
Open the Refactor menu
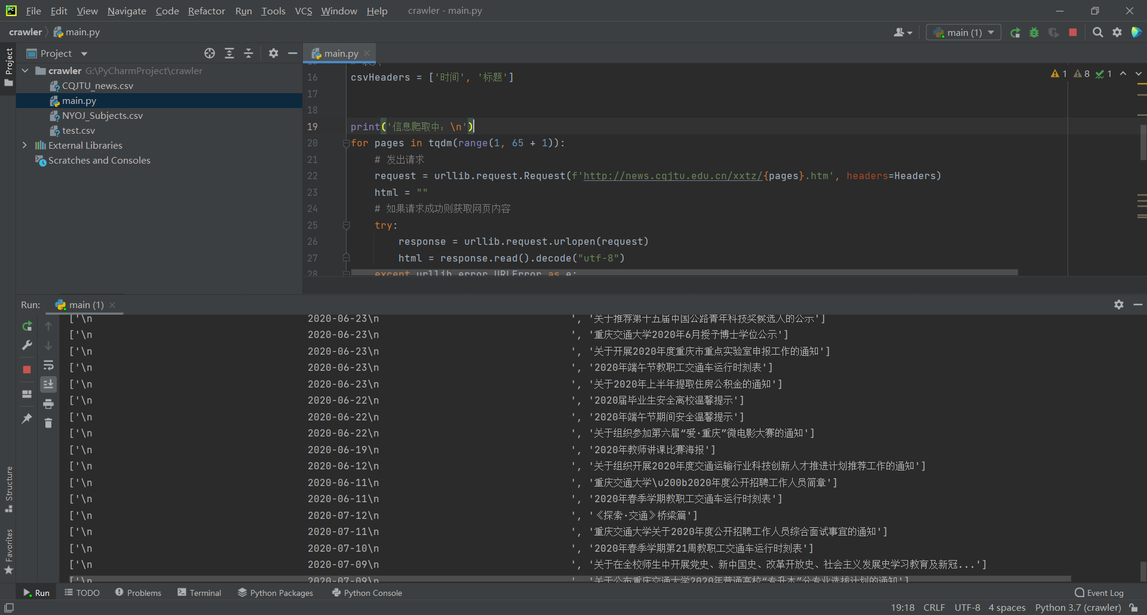pyautogui.click(x=206, y=11)
